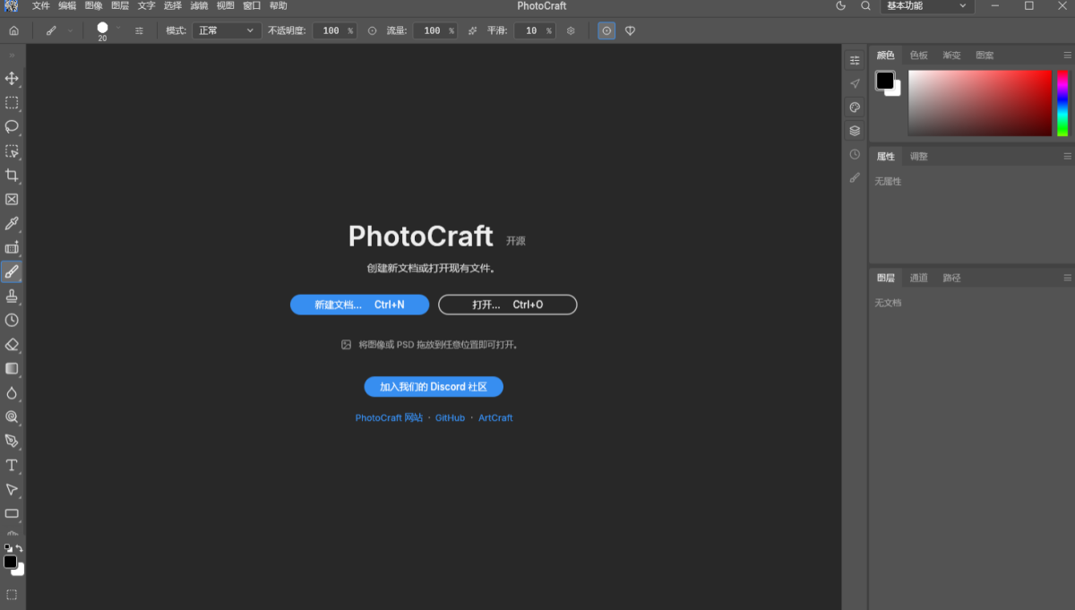
Task: Switch to the 渐变 tab
Action: tap(951, 56)
